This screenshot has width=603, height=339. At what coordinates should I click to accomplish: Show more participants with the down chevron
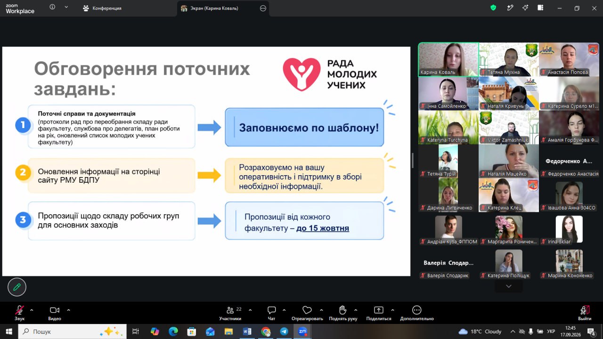point(508,286)
